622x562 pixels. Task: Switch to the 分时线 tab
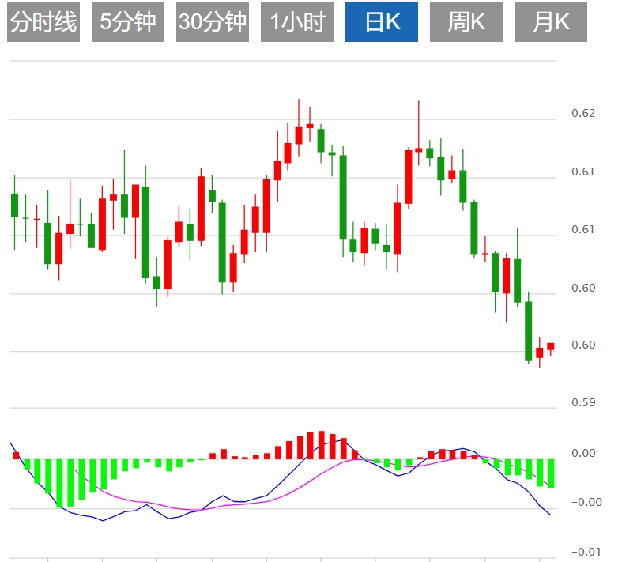pos(43,22)
